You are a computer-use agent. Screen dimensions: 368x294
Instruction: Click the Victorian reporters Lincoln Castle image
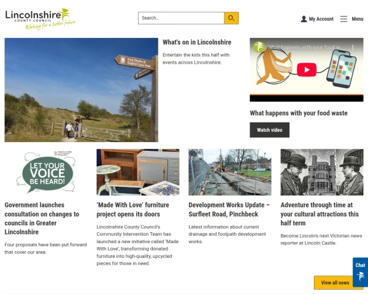pyautogui.click(x=322, y=172)
